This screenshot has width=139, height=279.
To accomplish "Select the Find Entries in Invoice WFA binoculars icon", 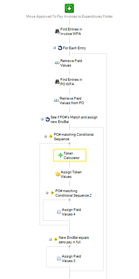I will point(57,32).
